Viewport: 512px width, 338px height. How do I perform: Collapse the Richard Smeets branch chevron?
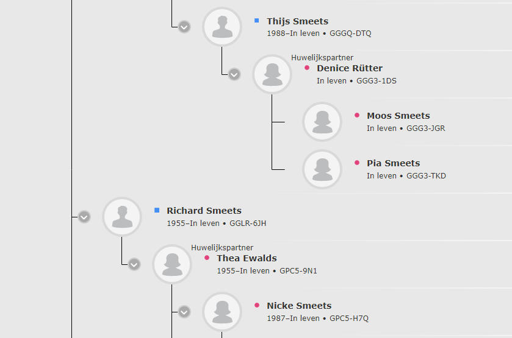pos(84,217)
